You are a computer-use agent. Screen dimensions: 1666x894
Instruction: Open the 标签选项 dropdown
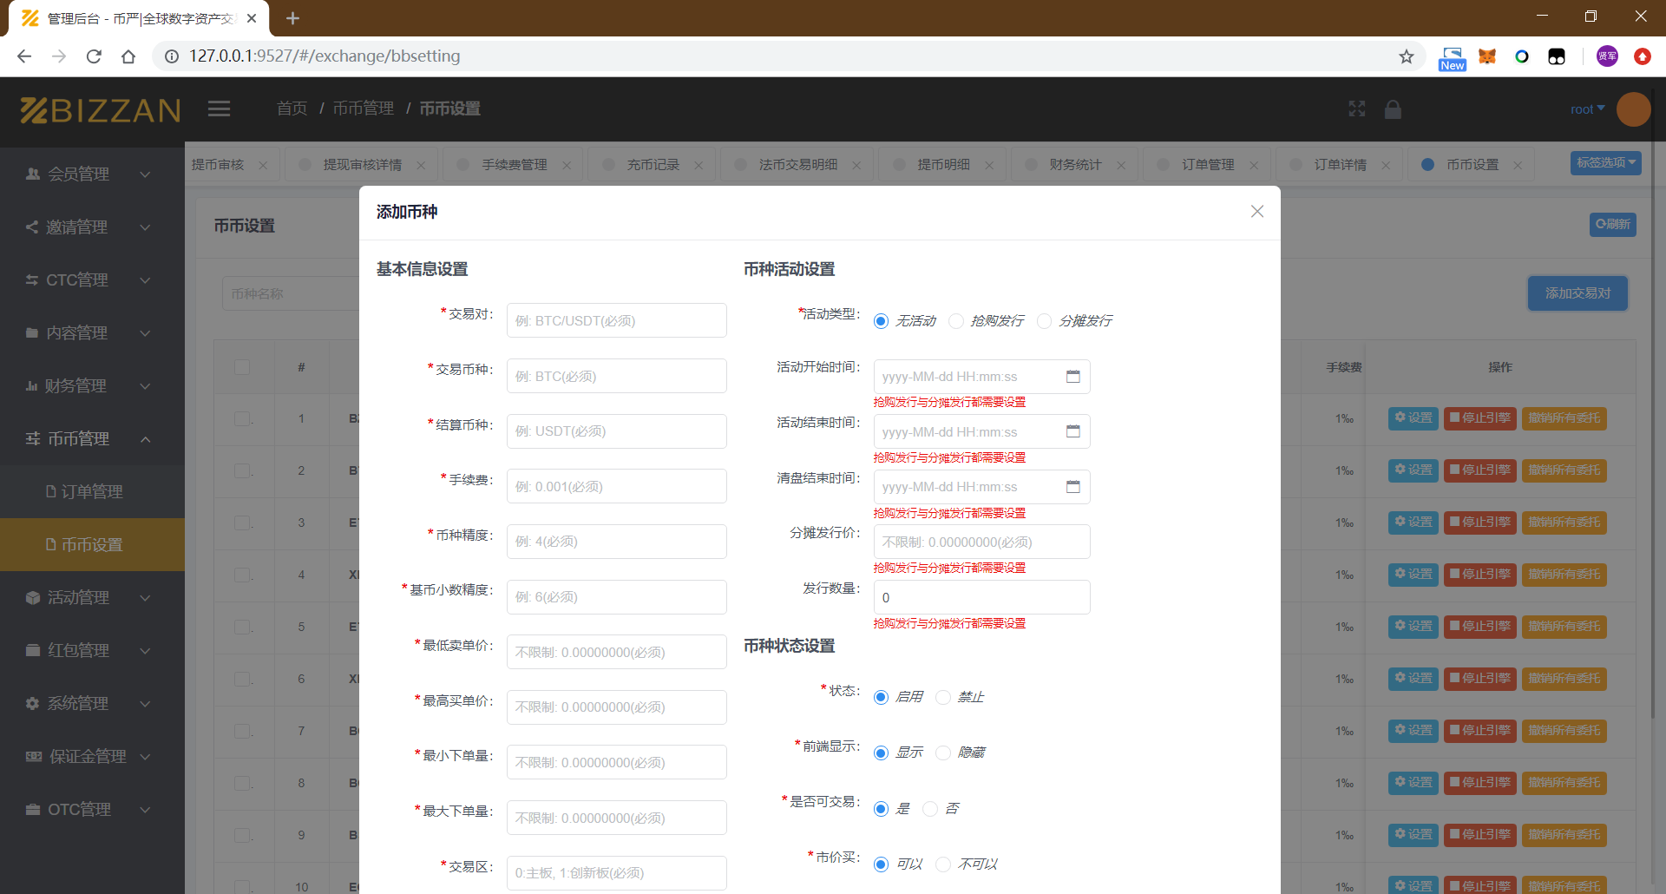[x=1604, y=162]
